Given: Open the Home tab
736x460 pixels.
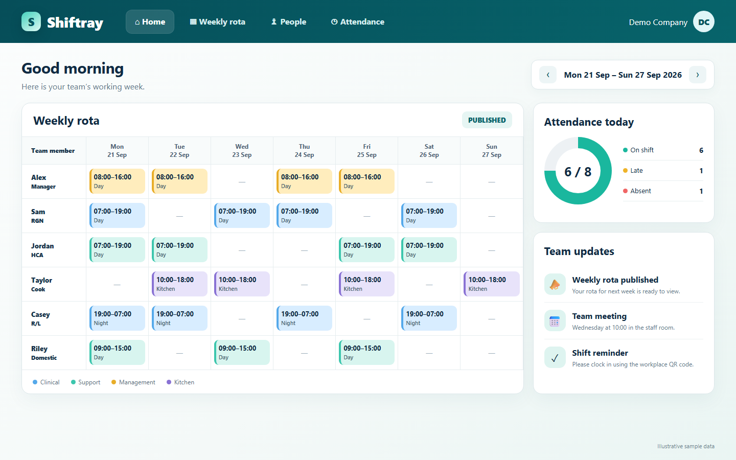Looking at the screenshot, I should coord(150,21).
